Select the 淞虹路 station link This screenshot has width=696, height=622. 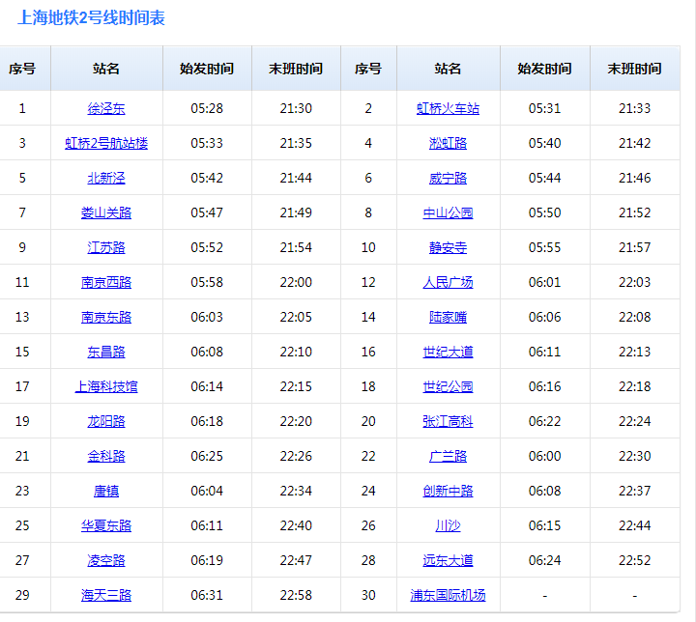click(x=448, y=143)
